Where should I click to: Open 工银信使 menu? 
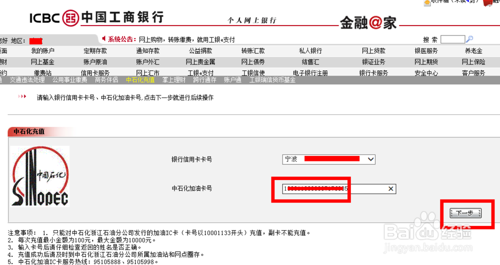tap(253, 72)
